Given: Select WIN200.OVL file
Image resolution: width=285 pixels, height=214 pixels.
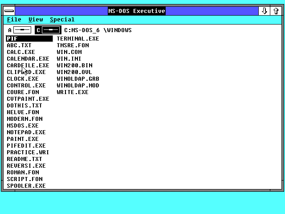Looking at the screenshot, I should [x=74, y=72].
